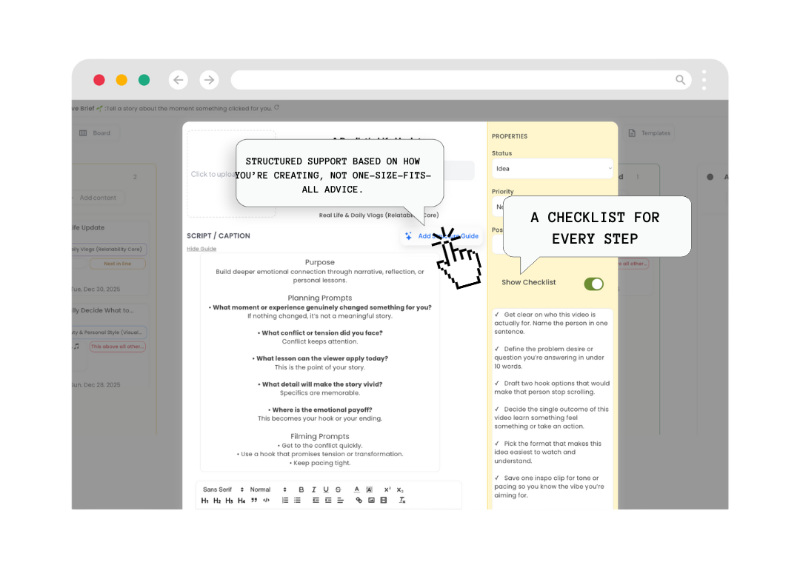Apply superscript formatting
Screen dimensions: 800x568
pos(387,490)
